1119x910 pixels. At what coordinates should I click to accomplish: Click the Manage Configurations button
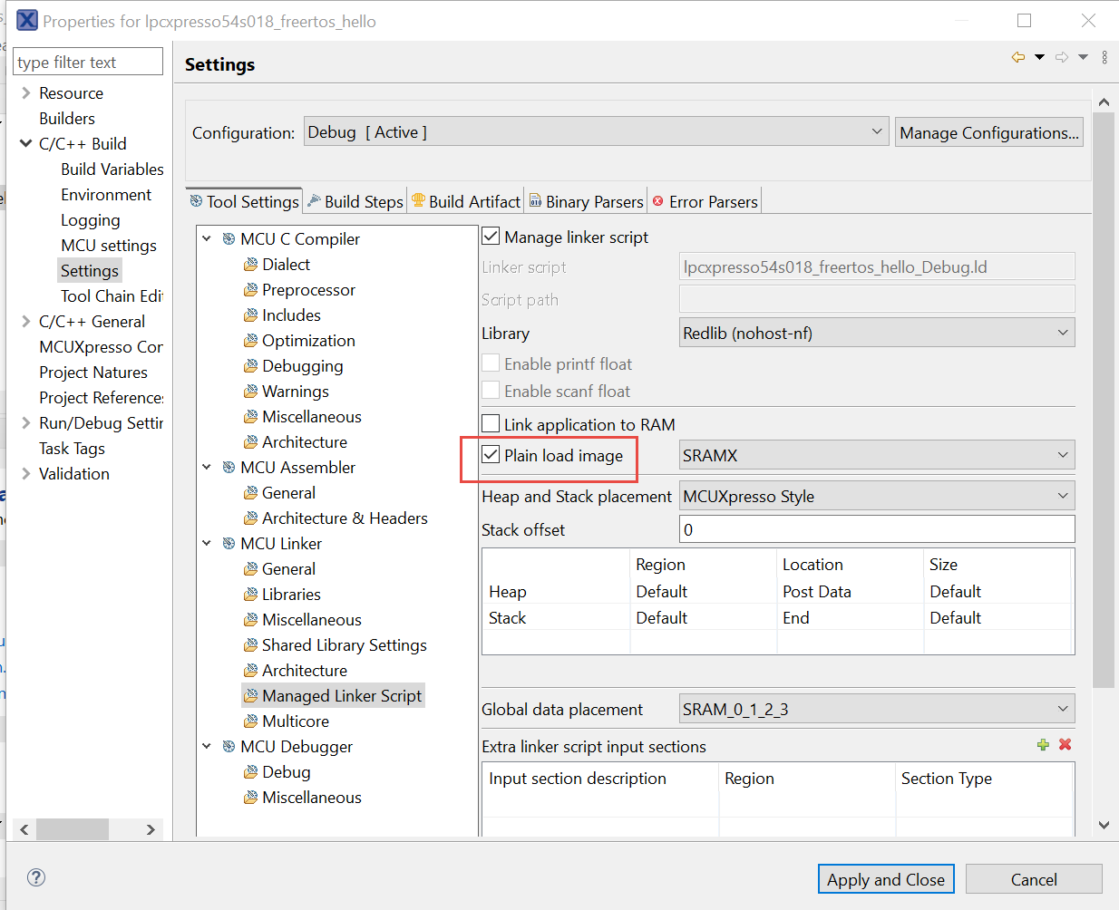click(x=988, y=132)
